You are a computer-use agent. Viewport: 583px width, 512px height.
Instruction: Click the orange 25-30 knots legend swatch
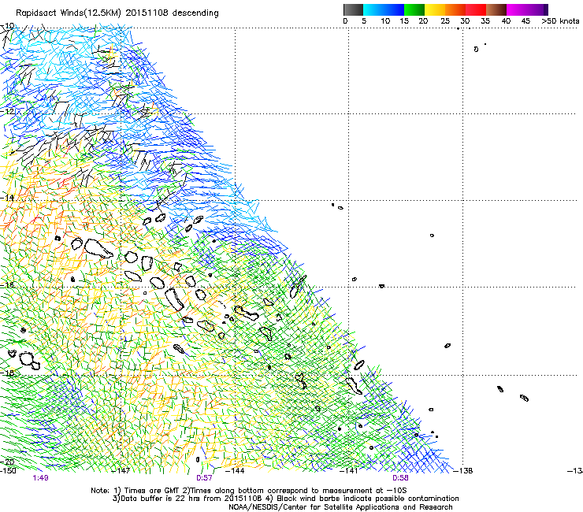coord(455,9)
